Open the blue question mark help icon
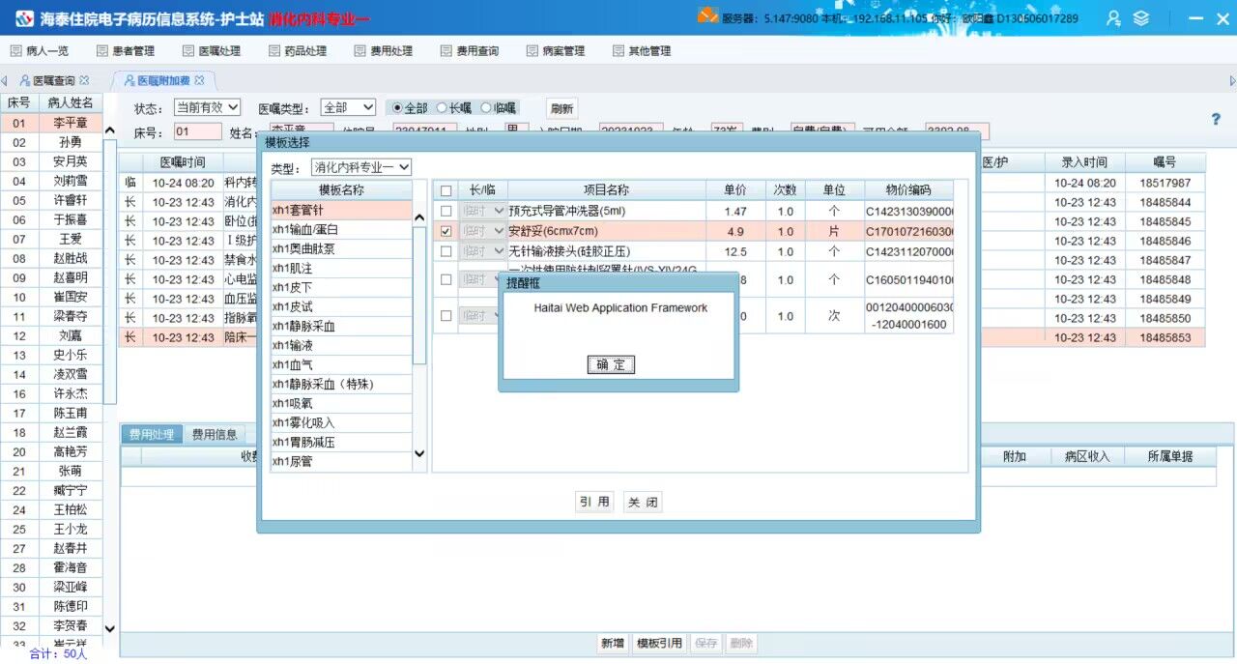This screenshot has height=664, width=1237. click(x=1216, y=119)
